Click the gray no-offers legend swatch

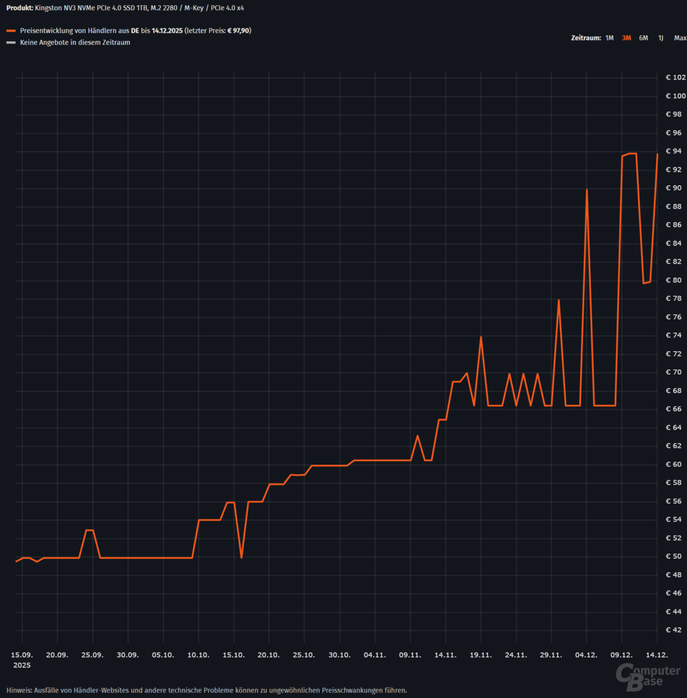point(10,43)
